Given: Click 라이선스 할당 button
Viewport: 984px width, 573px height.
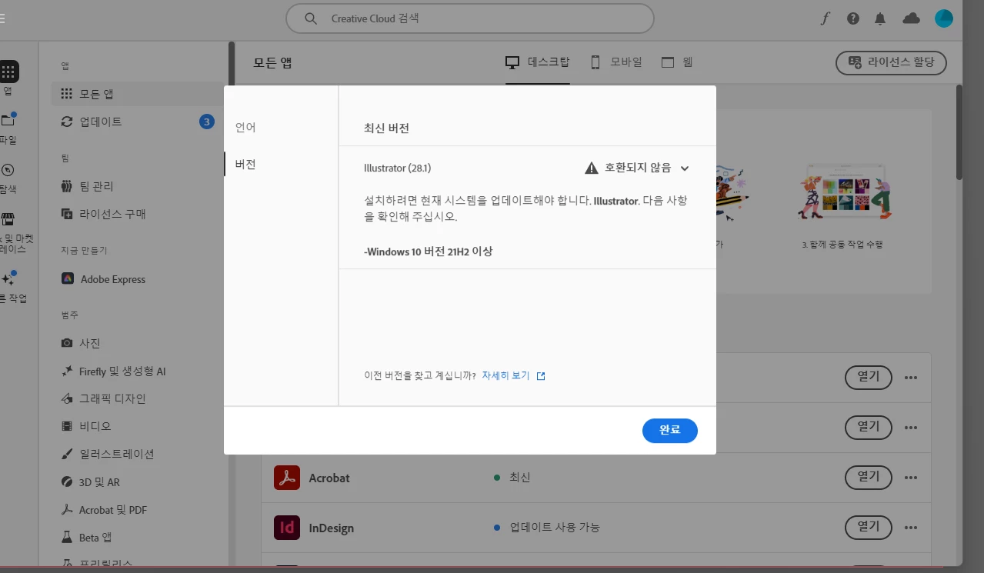Looking at the screenshot, I should point(891,62).
